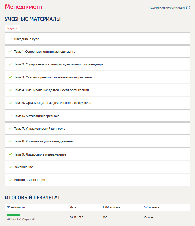Click the checkmark icon beside Введение в курс
Image resolution: width=195 pixels, height=226 pixels.
(x=10, y=39)
